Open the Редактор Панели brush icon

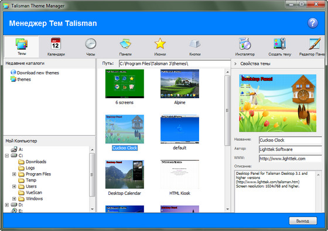[315, 44]
